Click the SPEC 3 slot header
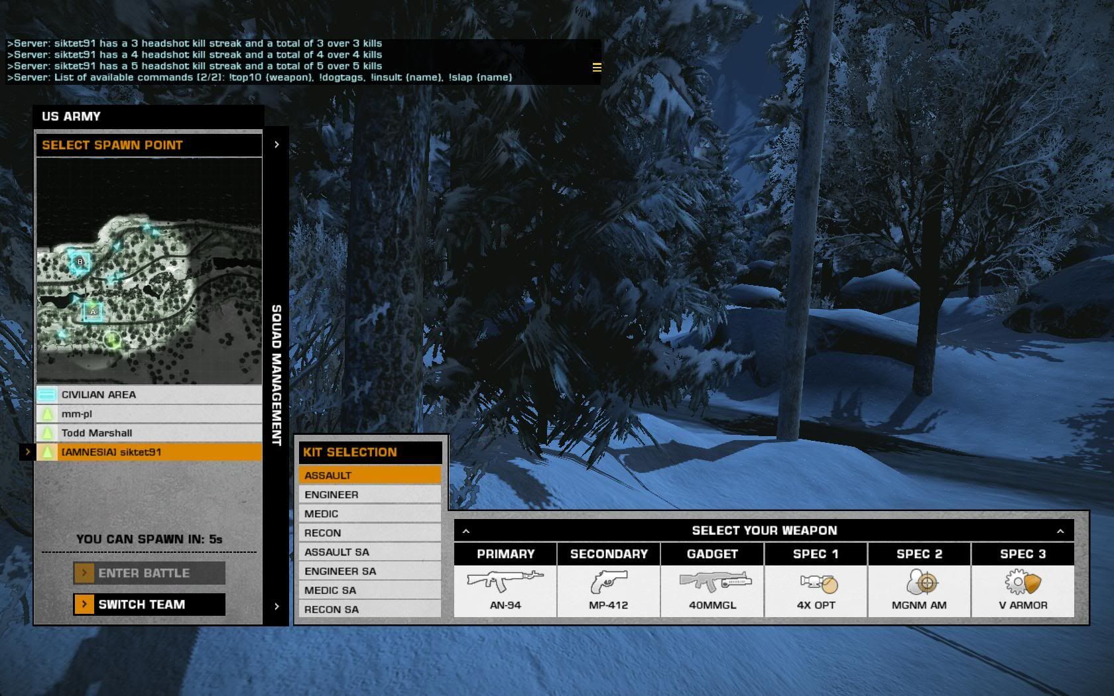 (1022, 554)
